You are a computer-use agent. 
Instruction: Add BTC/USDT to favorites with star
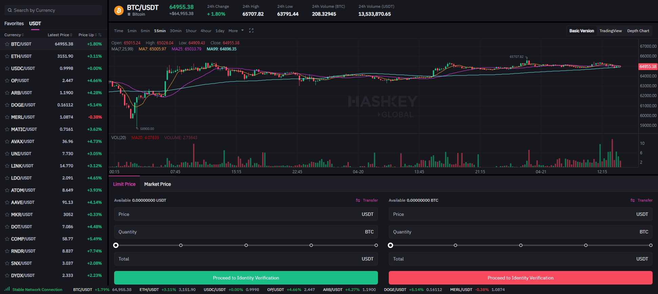point(7,44)
